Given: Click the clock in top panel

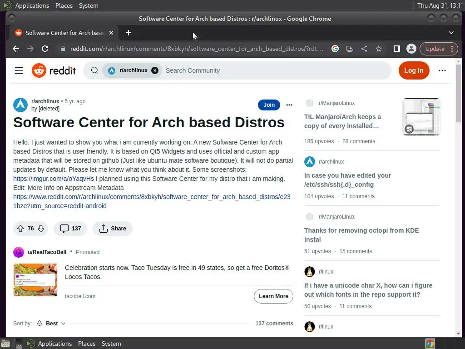Looking at the screenshot, I should (440, 5).
